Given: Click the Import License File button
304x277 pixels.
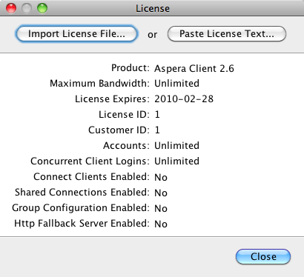Looking at the screenshot, I should pos(76,34).
